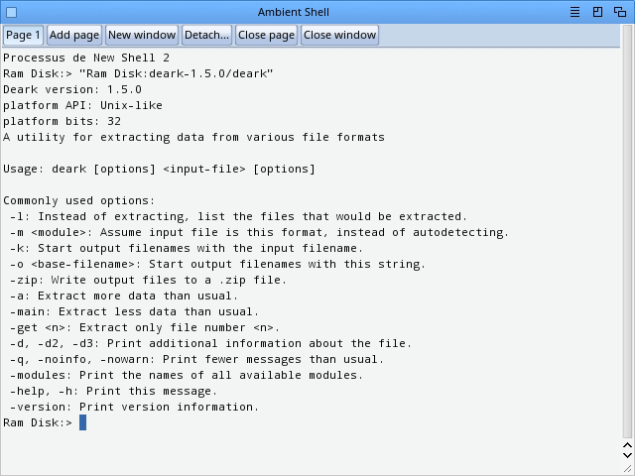Click the scroll up arrow
This screenshot has width=635, height=476.
(x=627, y=446)
